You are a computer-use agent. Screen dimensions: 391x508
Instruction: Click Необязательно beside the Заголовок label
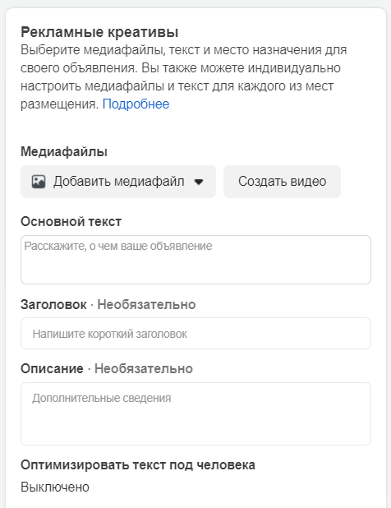(x=146, y=304)
